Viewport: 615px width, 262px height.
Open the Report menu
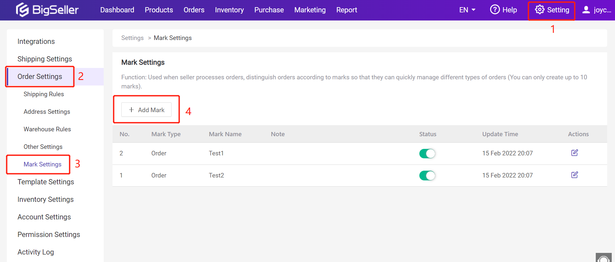(347, 10)
